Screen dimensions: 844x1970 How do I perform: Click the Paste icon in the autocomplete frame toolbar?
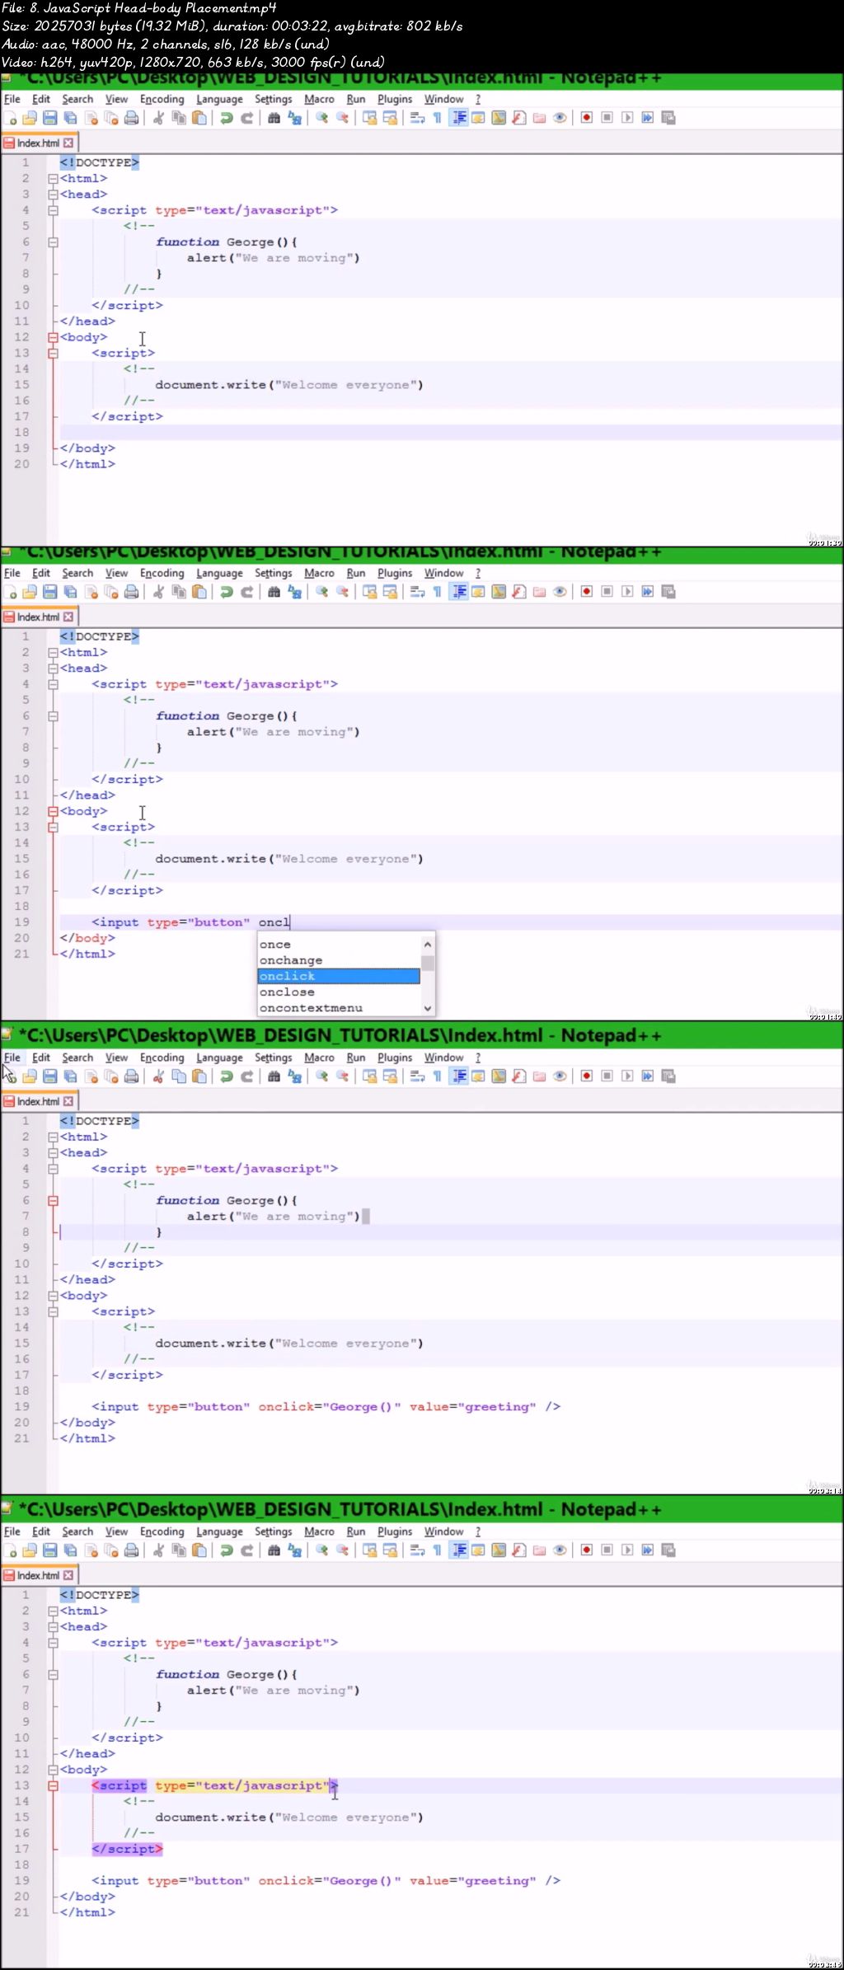[x=199, y=592]
